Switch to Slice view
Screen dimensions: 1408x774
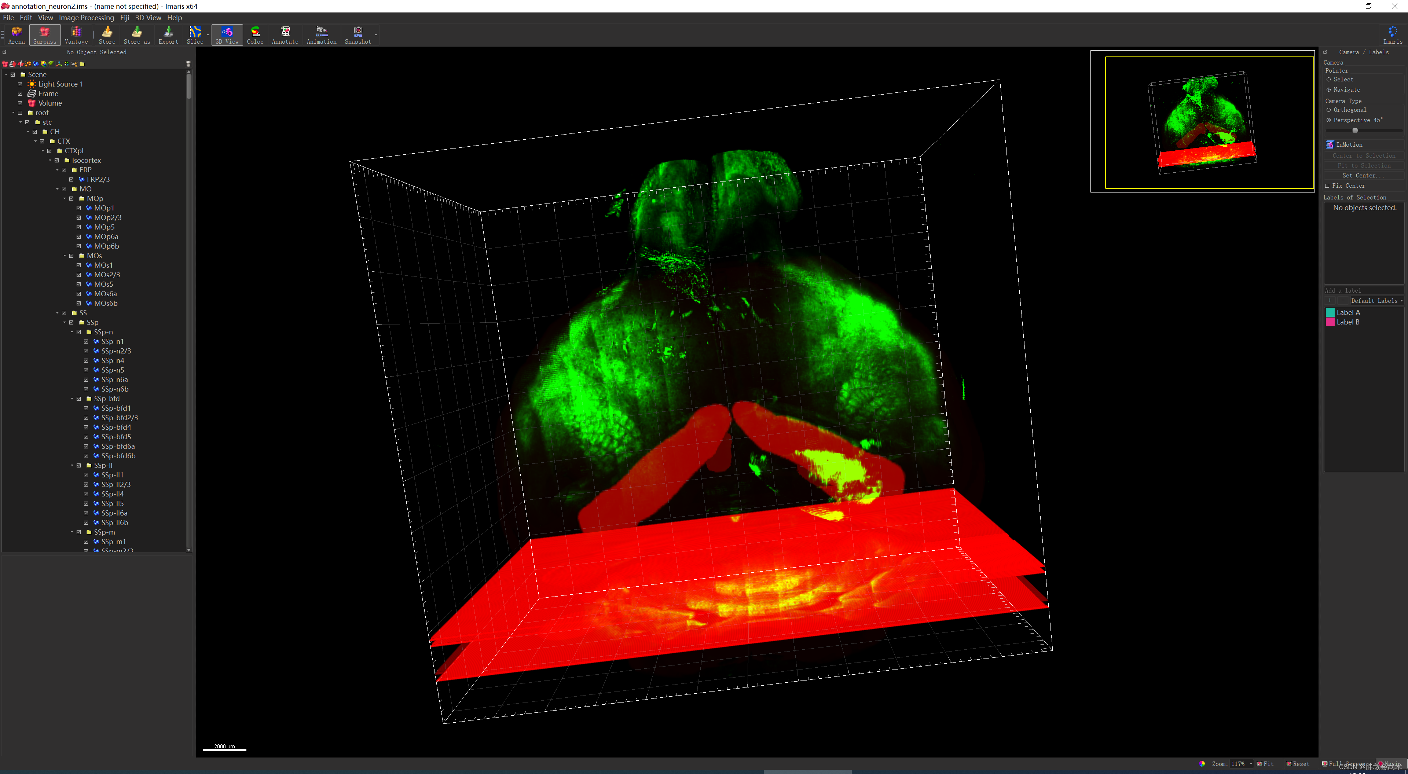pos(195,36)
